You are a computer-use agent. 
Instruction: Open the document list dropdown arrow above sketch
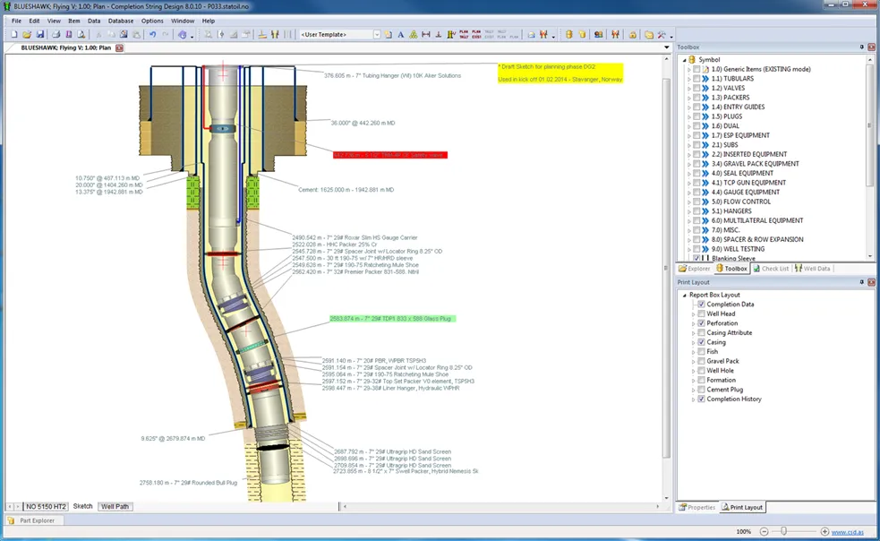(667, 47)
